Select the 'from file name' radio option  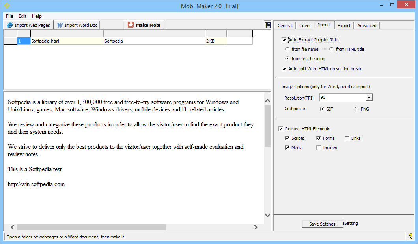(287, 49)
